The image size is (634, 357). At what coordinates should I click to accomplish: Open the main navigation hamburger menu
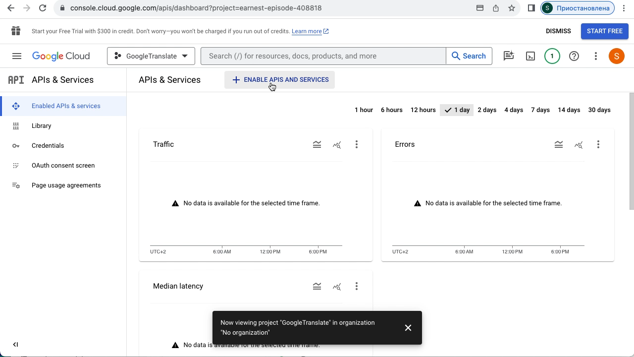coord(17,56)
